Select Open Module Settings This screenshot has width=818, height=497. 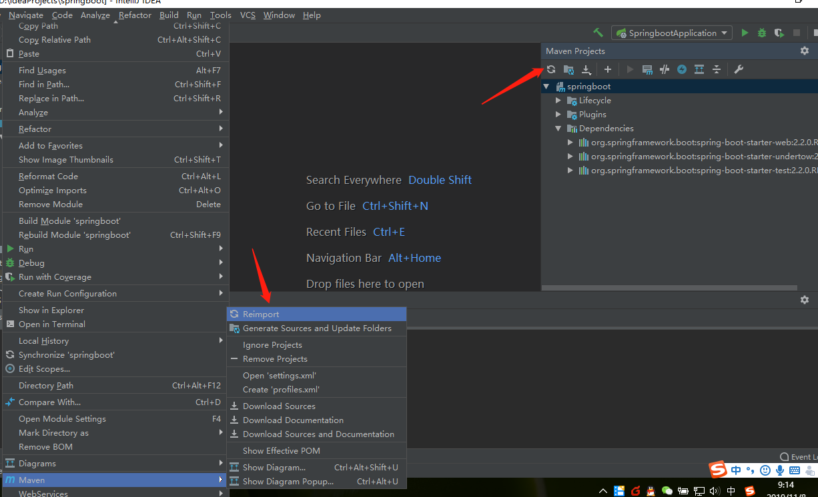coord(115,419)
